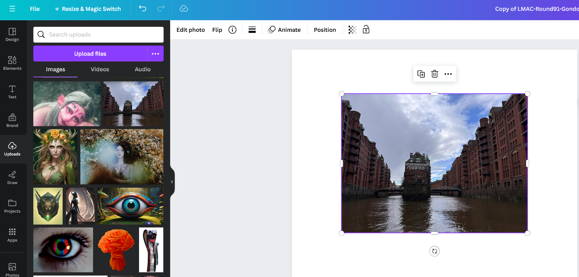Delete the selected image
This screenshot has width=579, height=277.
point(435,74)
